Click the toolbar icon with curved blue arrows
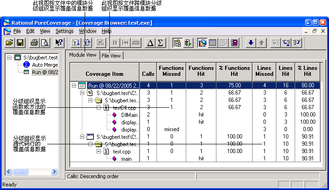 86,43
